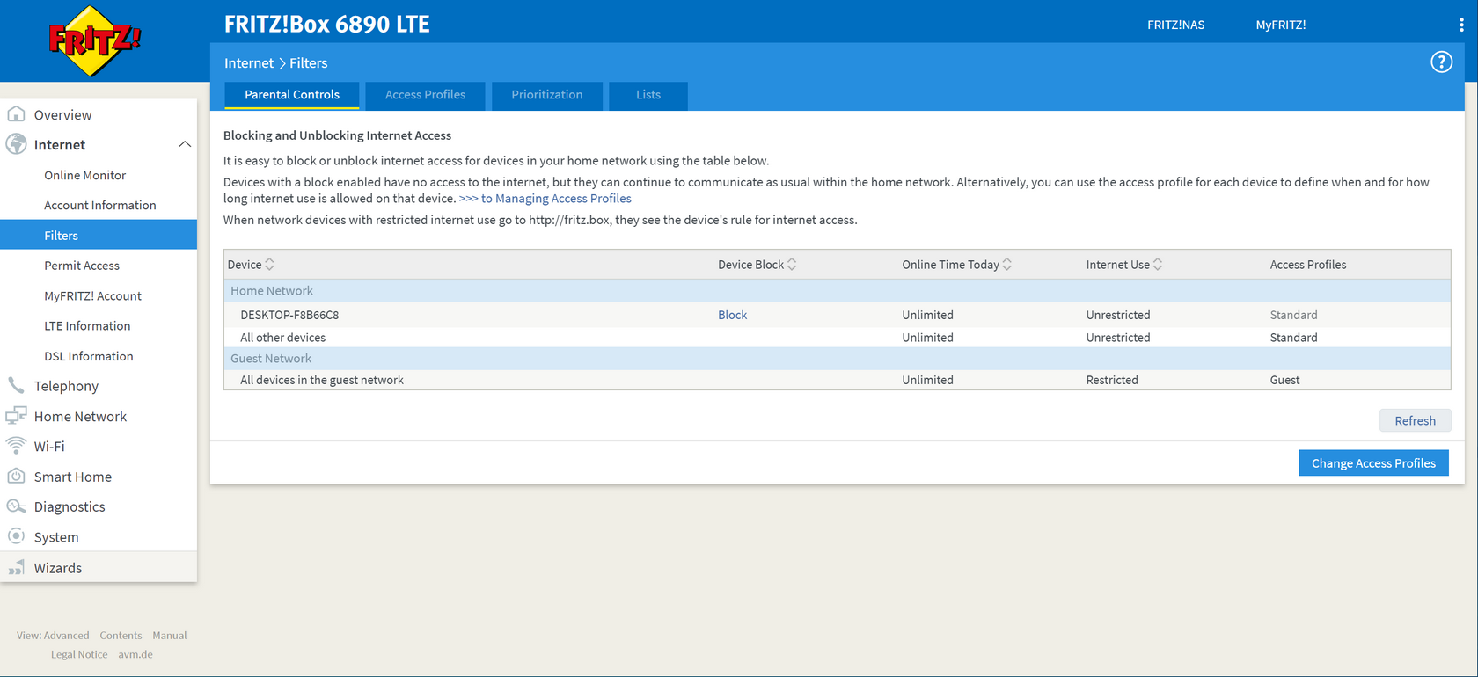Click the Internet globe icon

(16, 144)
